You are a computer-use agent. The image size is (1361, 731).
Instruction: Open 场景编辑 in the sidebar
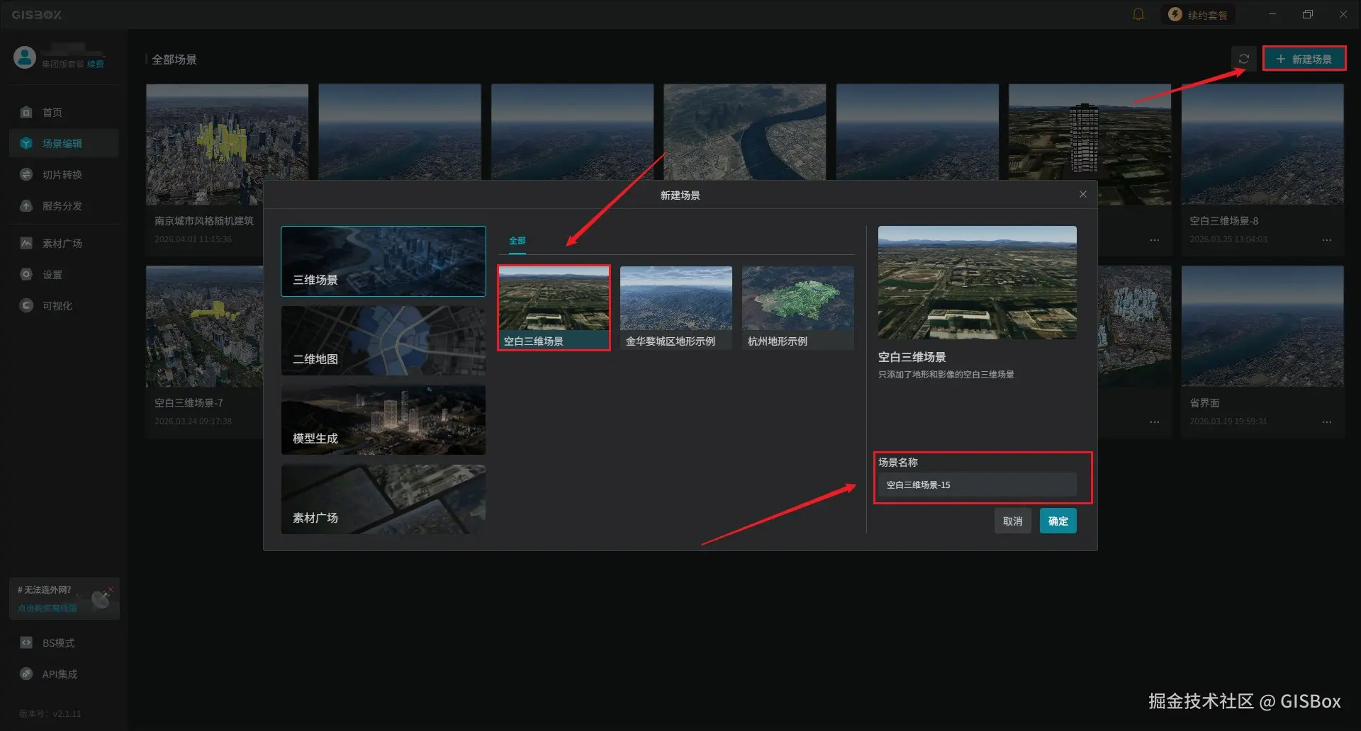[64, 143]
